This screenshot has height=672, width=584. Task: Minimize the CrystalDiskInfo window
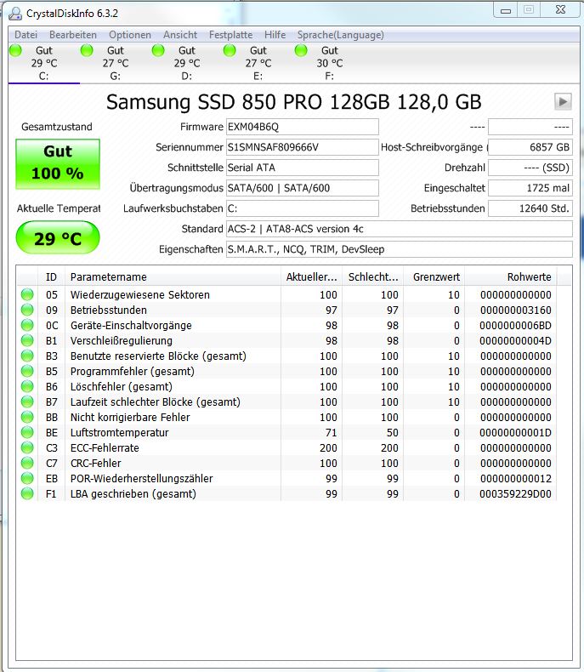506,10
